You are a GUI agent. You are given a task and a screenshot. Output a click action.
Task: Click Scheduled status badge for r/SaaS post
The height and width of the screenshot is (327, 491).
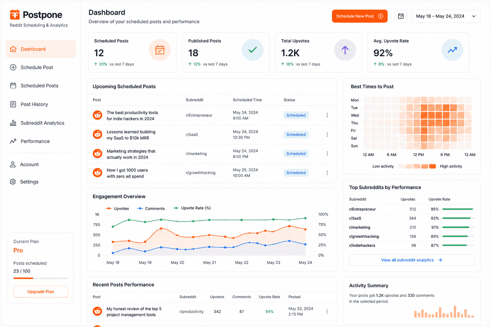[296, 134]
